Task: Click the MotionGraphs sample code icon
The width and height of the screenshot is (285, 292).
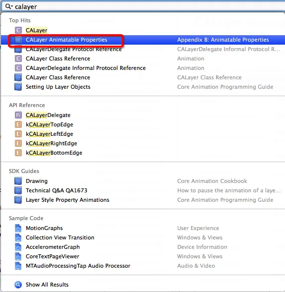Action: pyautogui.click(x=18, y=228)
